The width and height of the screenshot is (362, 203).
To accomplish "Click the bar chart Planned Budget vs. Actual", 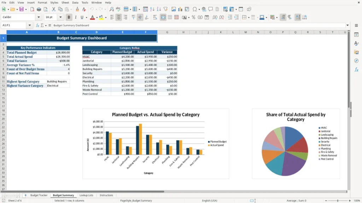I will coord(156,144).
